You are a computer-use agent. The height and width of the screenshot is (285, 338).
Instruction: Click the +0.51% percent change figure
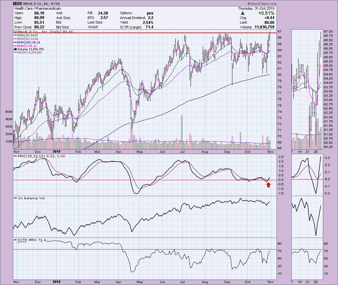(266, 13)
